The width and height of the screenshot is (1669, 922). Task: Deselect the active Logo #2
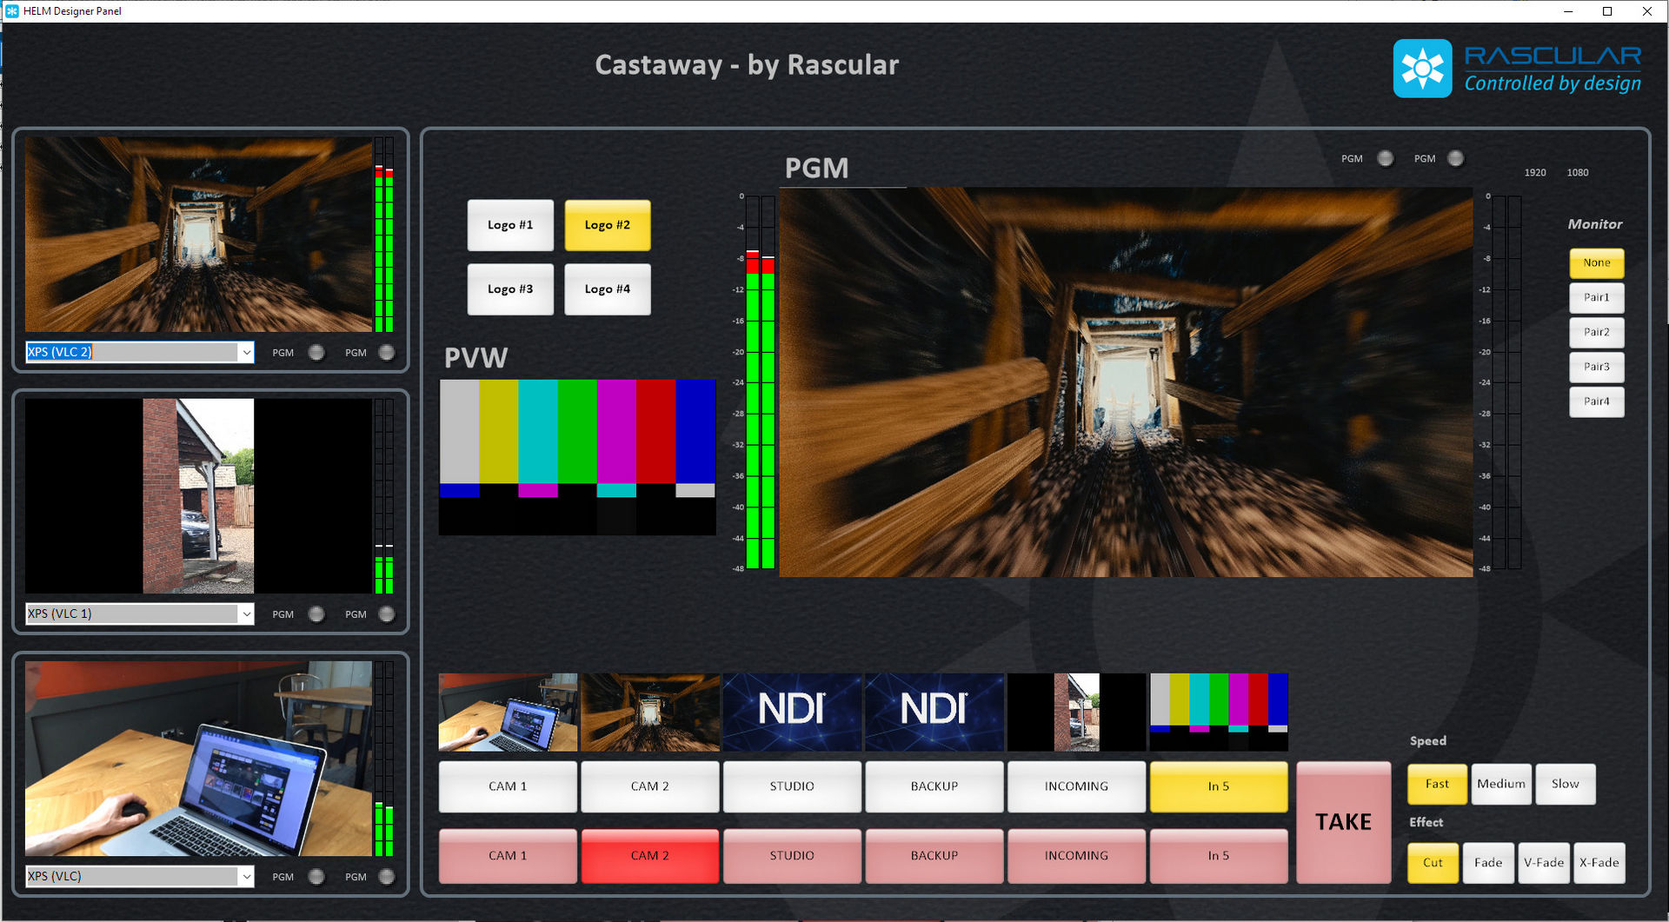tap(607, 225)
